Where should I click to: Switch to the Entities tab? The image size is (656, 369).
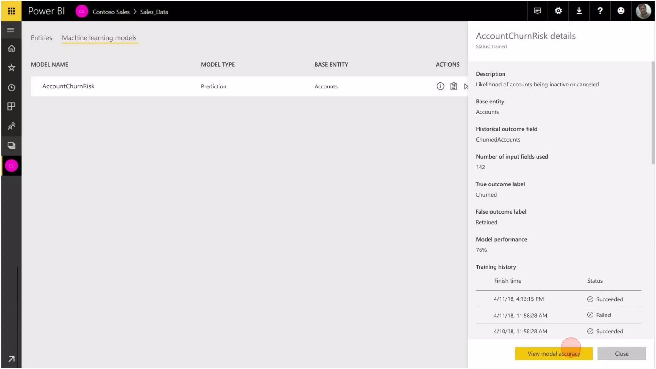pyautogui.click(x=41, y=38)
